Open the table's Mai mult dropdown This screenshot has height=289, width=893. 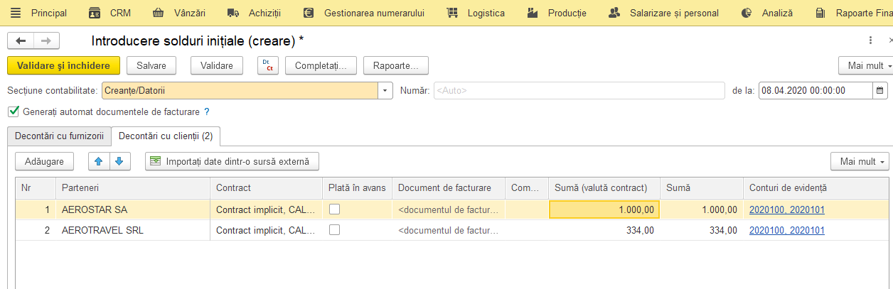[860, 161]
